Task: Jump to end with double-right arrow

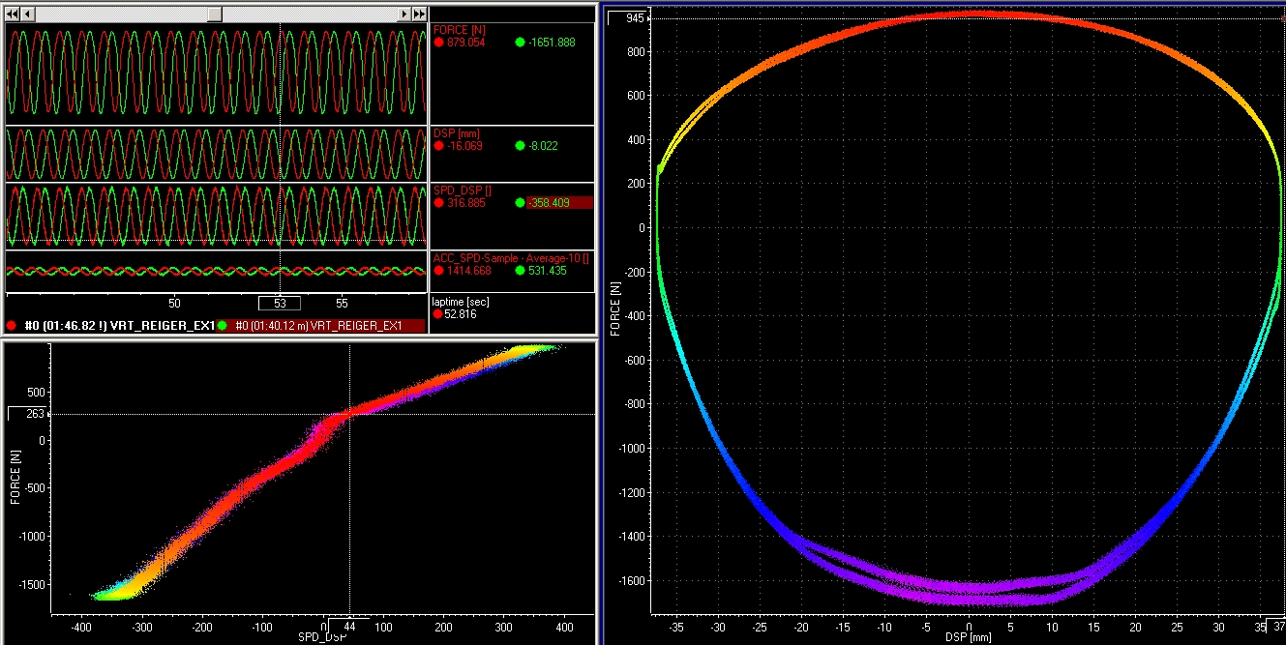Action: click(419, 14)
